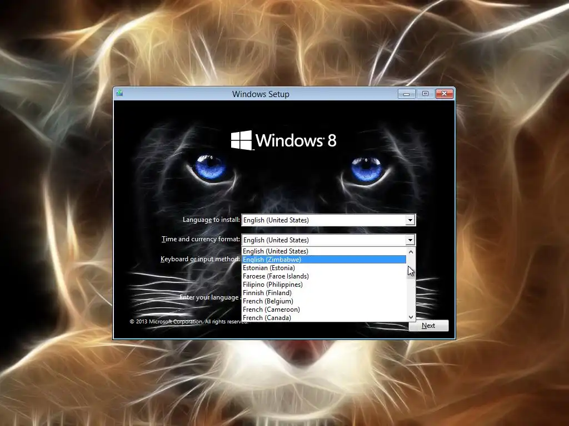Pick Filipino (Philippines) format
Screen dimensions: 569x426
click(324, 285)
